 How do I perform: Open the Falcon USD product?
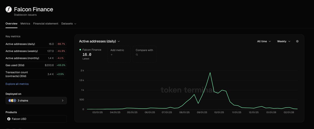point(36,119)
